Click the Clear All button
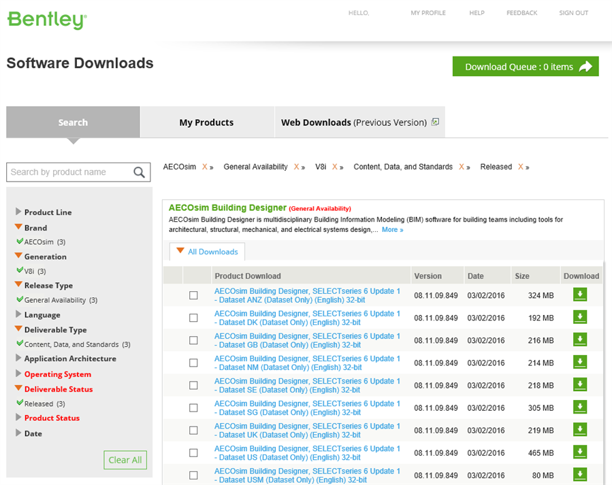The height and width of the screenshot is (485, 612). point(125,460)
